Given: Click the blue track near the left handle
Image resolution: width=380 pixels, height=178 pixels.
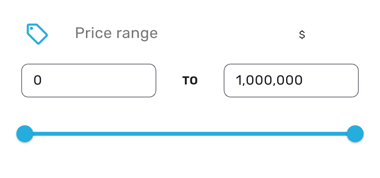Looking at the screenshot, I should (45, 133).
